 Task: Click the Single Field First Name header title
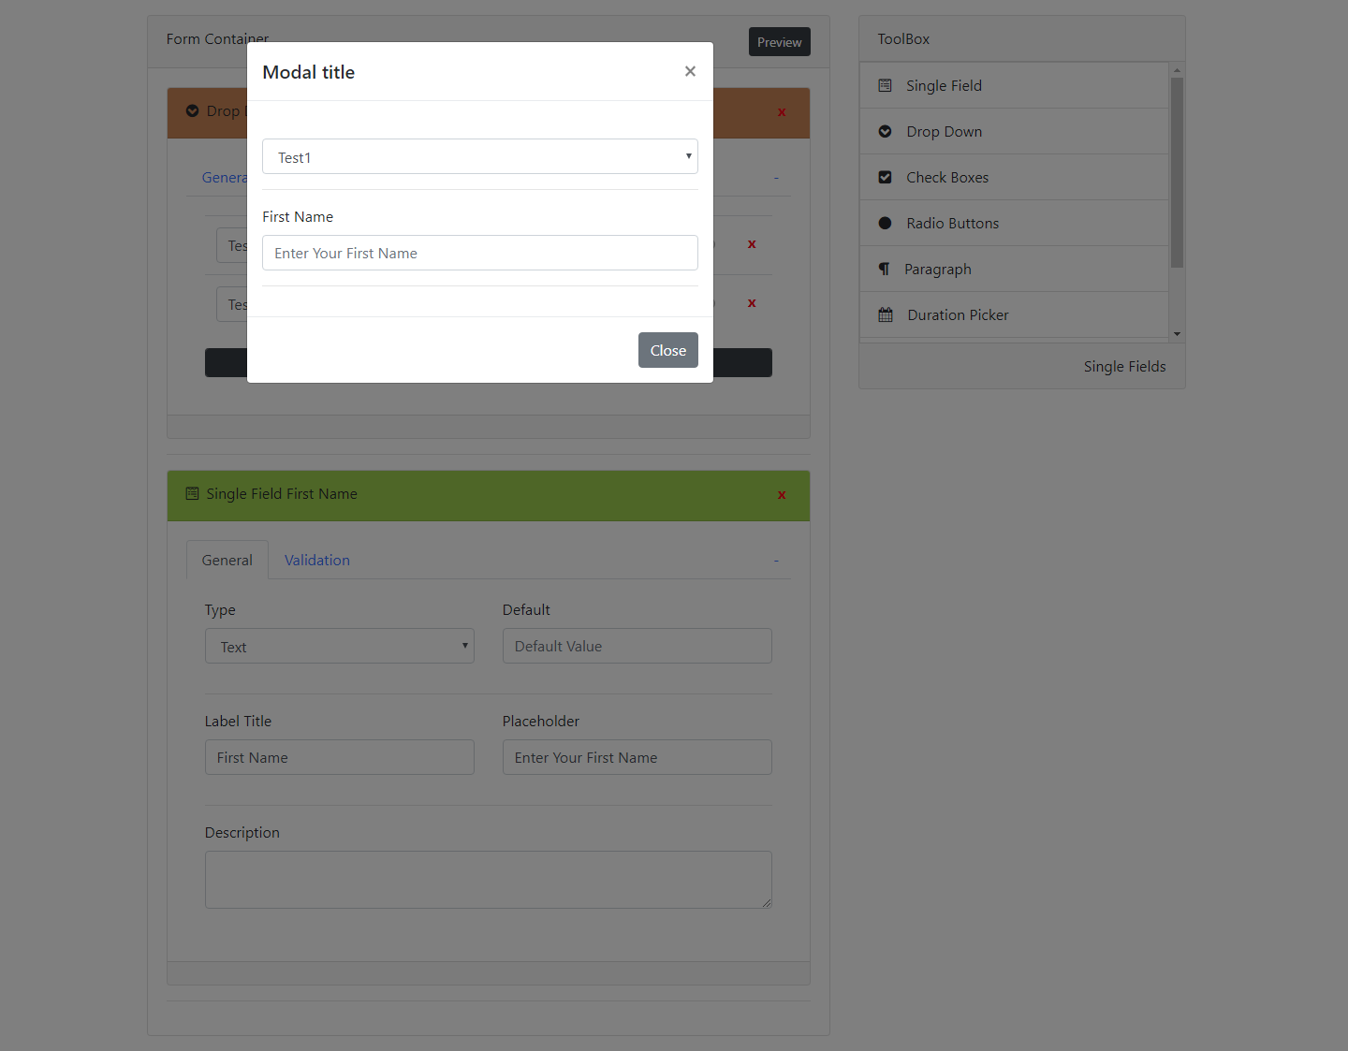tap(282, 493)
